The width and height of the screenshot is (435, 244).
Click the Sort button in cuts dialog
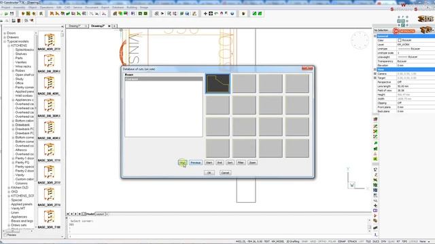click(230, 163)
